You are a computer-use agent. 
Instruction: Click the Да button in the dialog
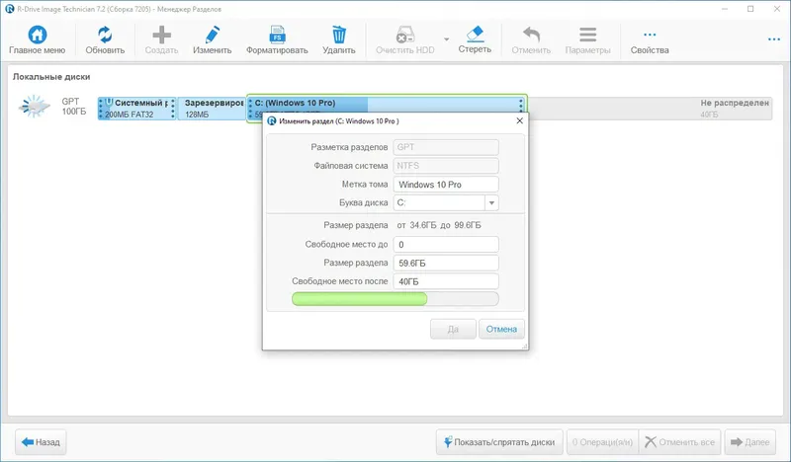[x=453, y=329]
